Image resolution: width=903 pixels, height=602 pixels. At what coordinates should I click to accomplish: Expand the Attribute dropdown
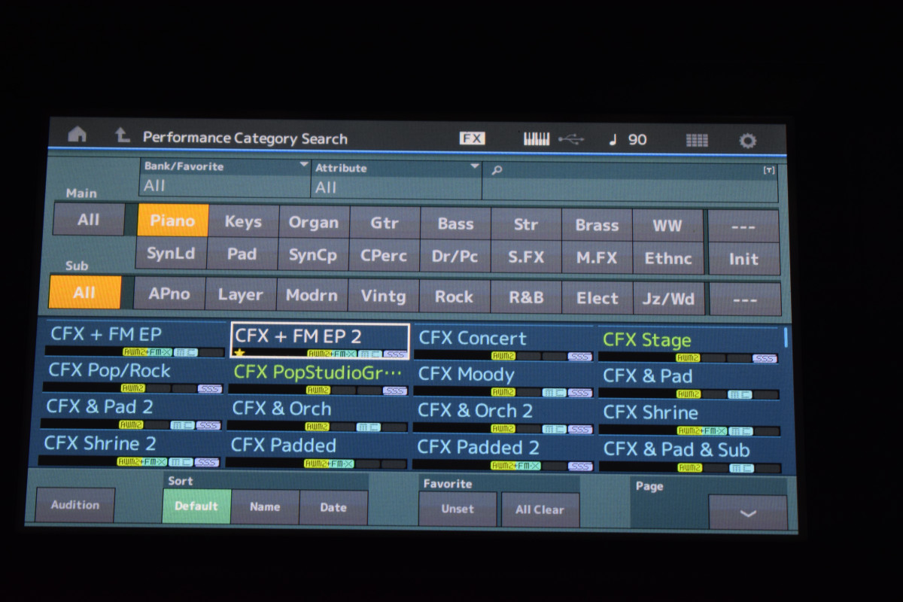tap(397, 179)
